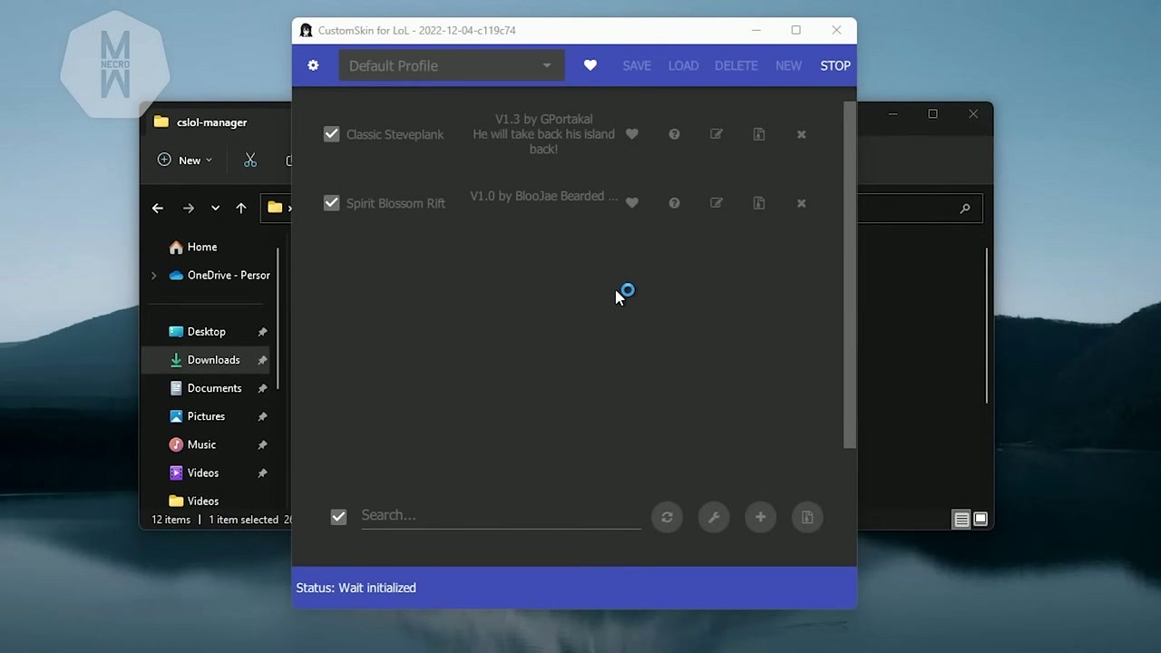
Task: Uncheck the Spirit Blossom Rift mod checkbox
Action: pyautogui.click(x=331, y=203)
